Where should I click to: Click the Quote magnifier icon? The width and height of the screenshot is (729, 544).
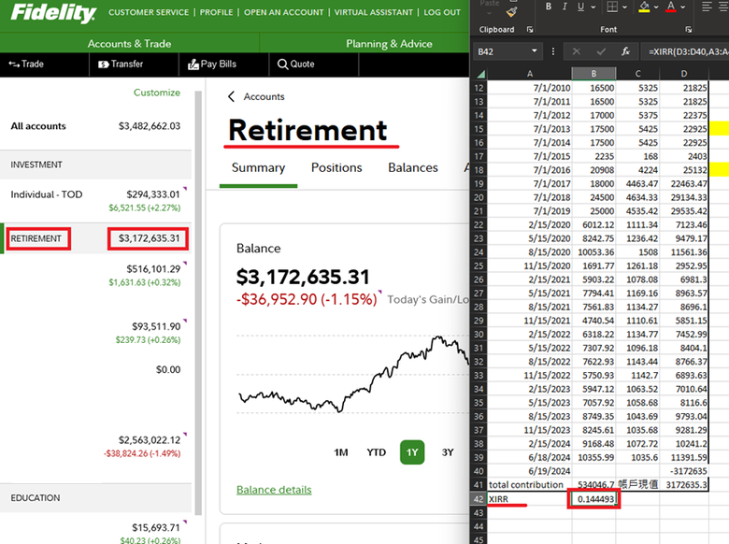(x=282, y=64)
